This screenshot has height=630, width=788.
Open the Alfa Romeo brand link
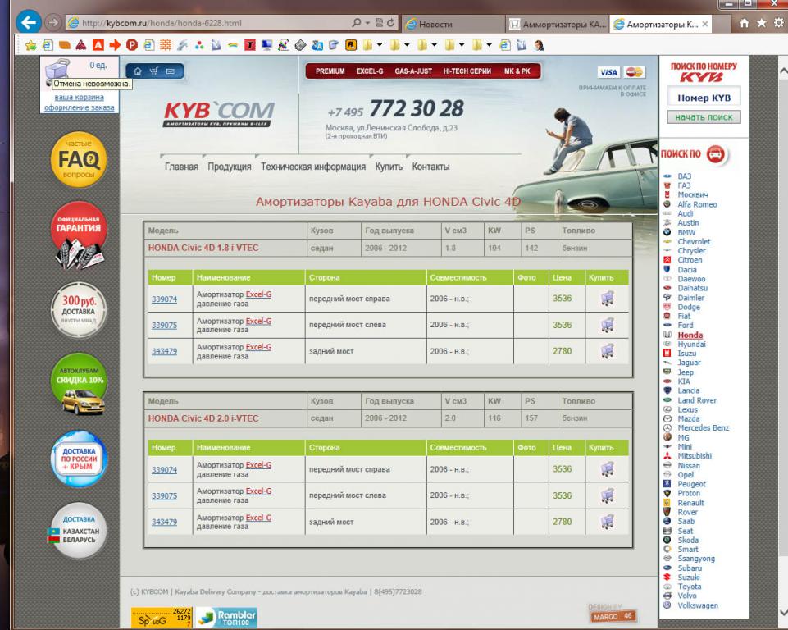coord(697,204)
